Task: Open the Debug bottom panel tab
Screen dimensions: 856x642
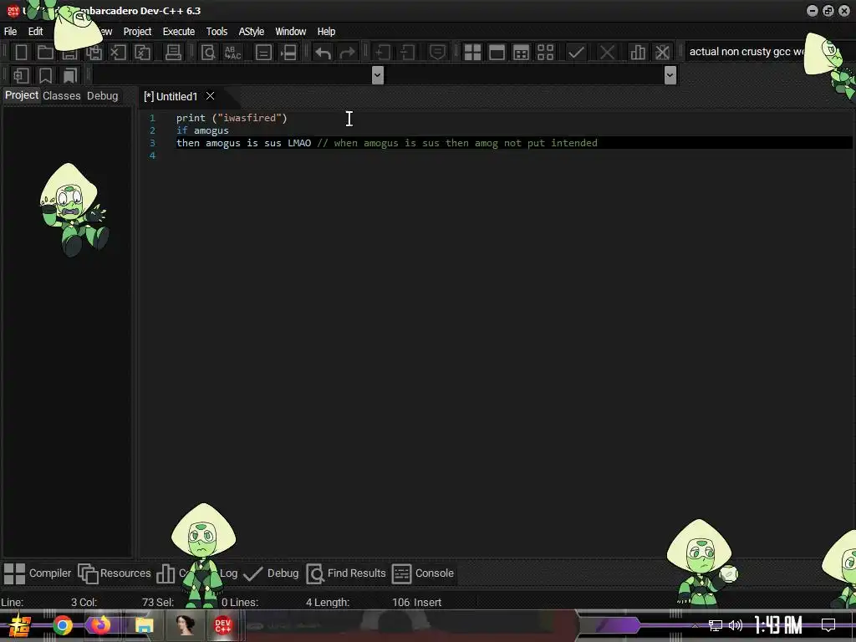Action: coord(271,573)
